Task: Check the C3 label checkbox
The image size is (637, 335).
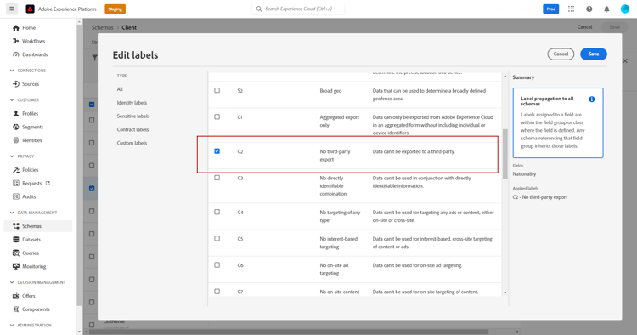Action: tap(217, 178)
